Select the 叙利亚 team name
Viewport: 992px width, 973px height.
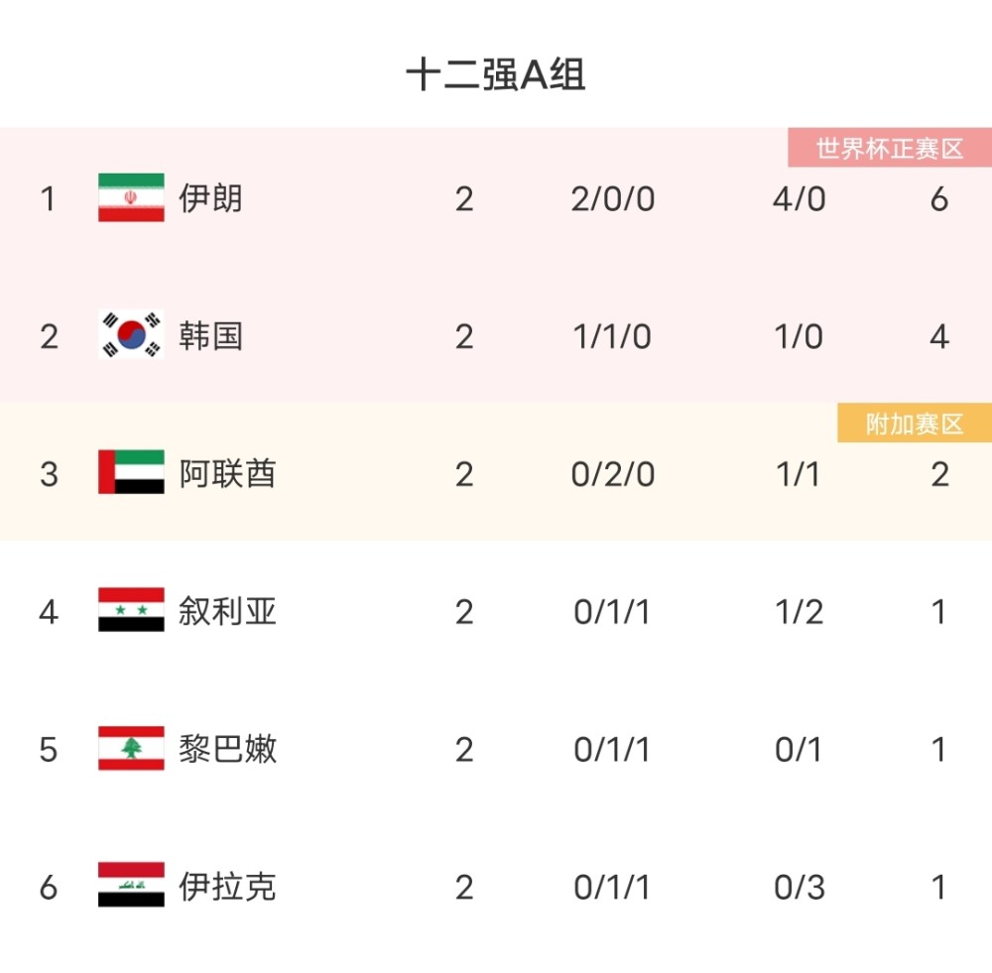point(227,611)
